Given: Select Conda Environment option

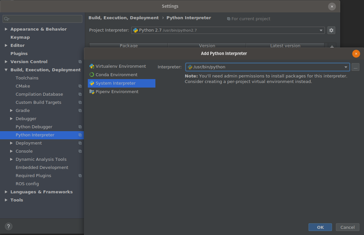Looking at the screenshot, I should tap(121, 75).
